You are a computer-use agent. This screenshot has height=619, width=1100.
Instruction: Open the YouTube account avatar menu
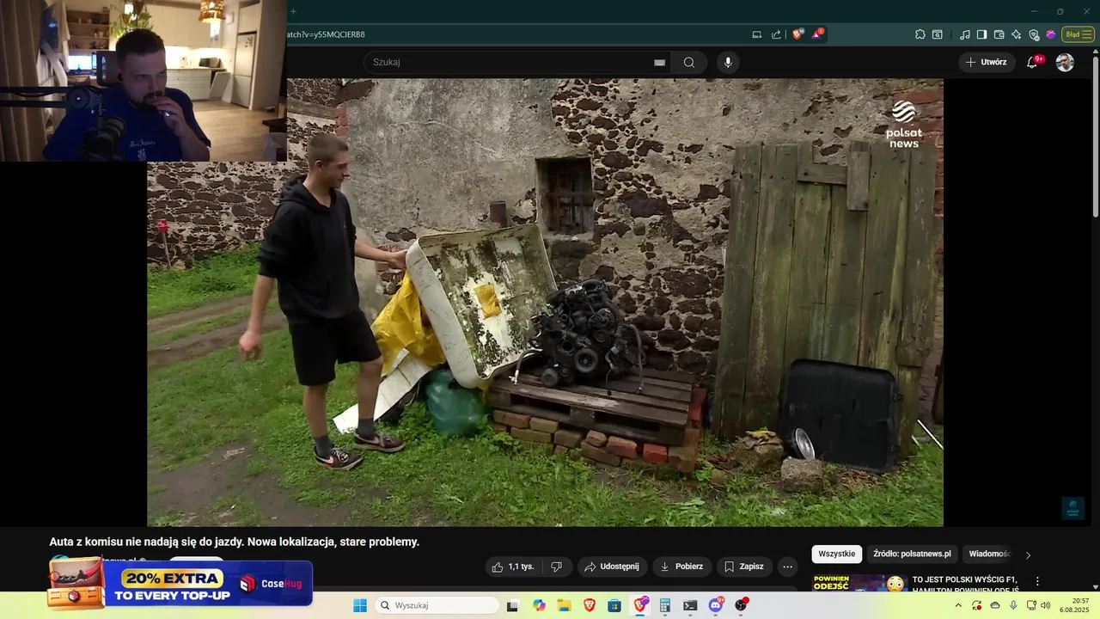(1065, 62)
